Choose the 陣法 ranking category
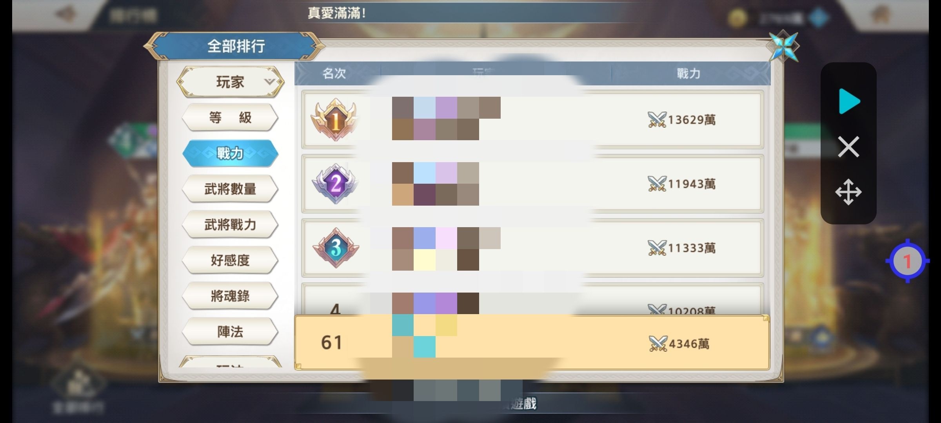This screenshot has height=423, width=941. 230,332
